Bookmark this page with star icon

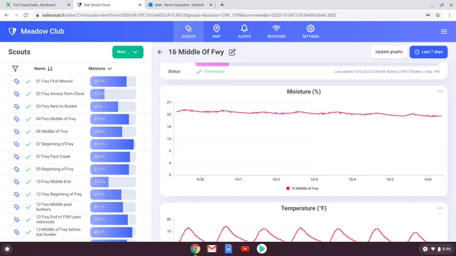pyautogui.click(x=438, y=15)
